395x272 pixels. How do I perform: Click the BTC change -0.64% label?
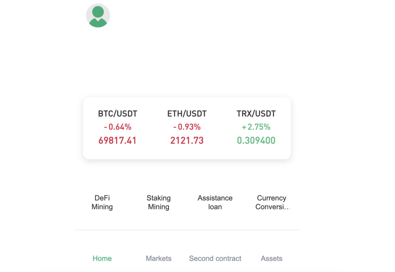click(x=117, y=127)
